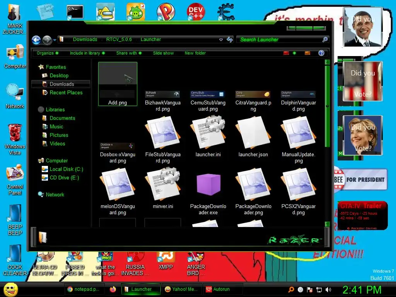Viewport: 396px width, 297px height.
Task: Open the command prompt desktop shortcut
Action: (x=75, y=12)
